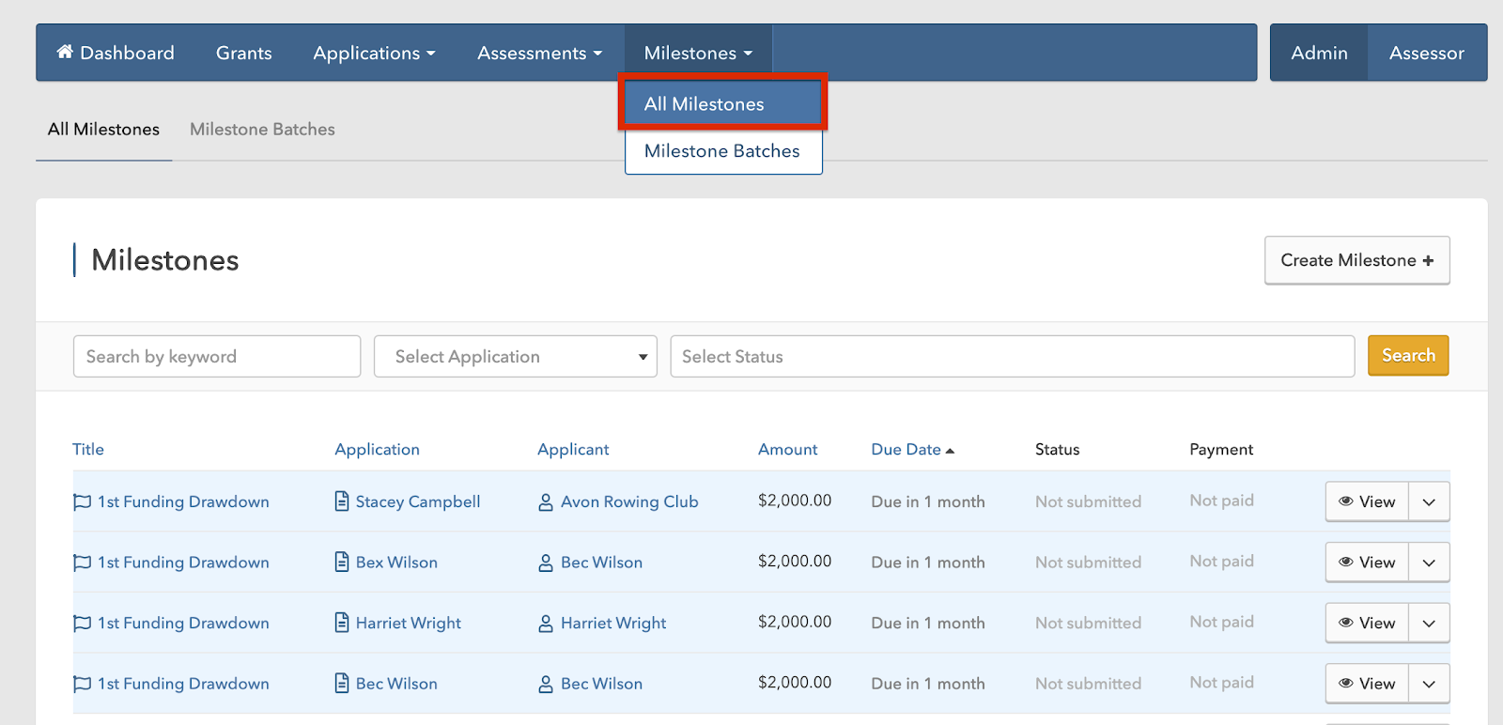Click the ascending sort arrow on Due Date

click(x=950, y=451)
